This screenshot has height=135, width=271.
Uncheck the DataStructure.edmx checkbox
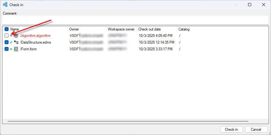[x=6, y=42]
